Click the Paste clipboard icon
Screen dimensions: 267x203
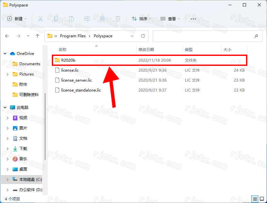coord(72,19)
